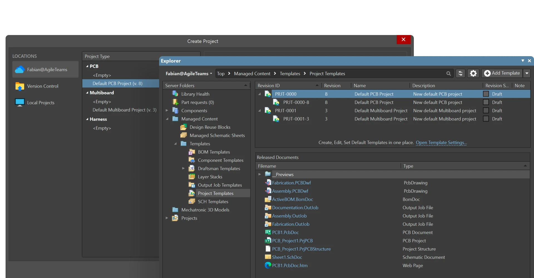
Task: Open the Add Template dropdown arrow
Action: (527, 73)
